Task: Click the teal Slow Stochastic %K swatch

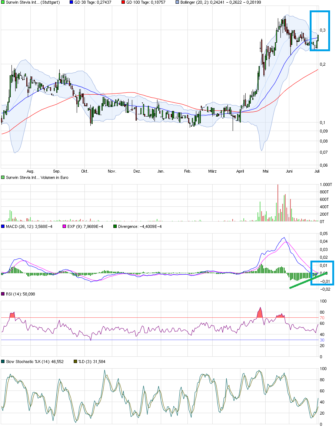Action: [3, 362]
